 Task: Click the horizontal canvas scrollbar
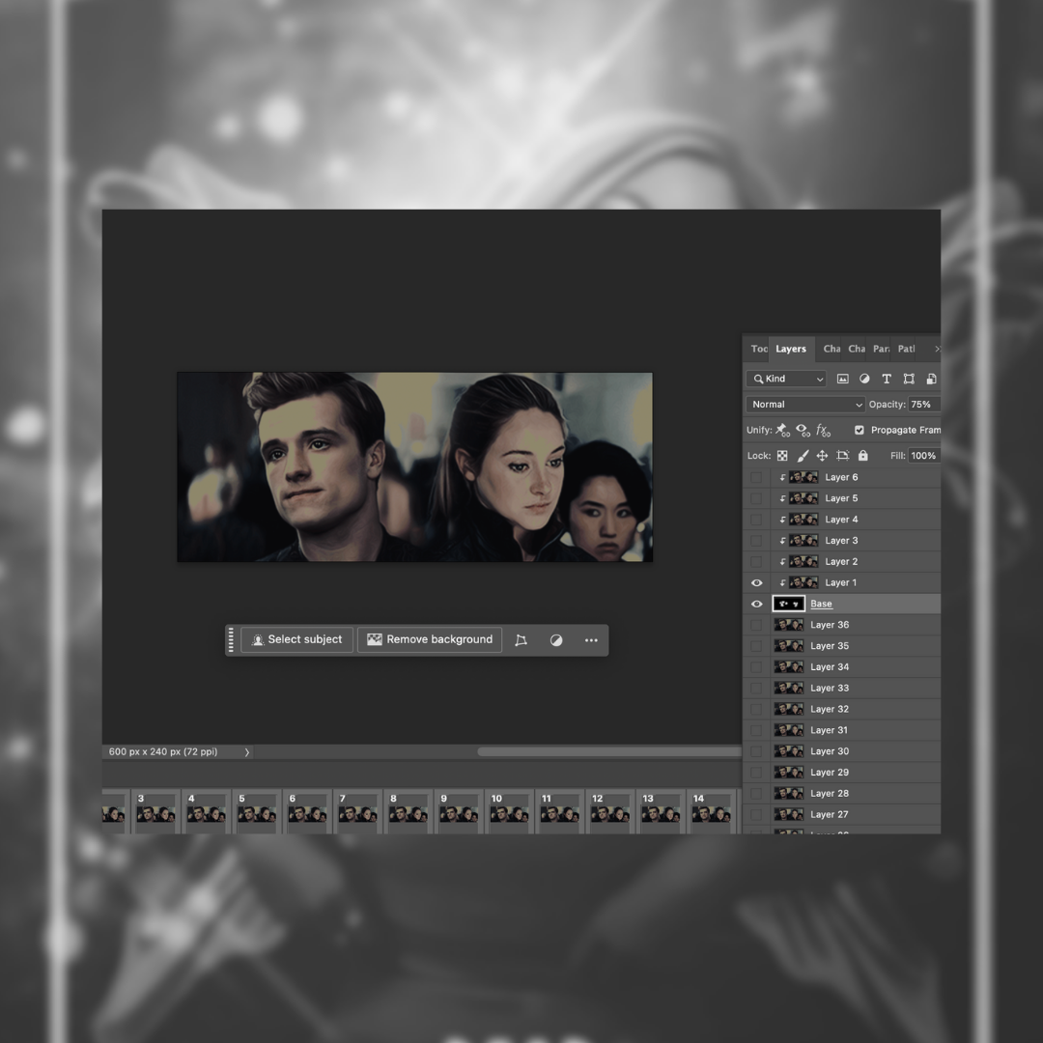click(x=608, y=751)
